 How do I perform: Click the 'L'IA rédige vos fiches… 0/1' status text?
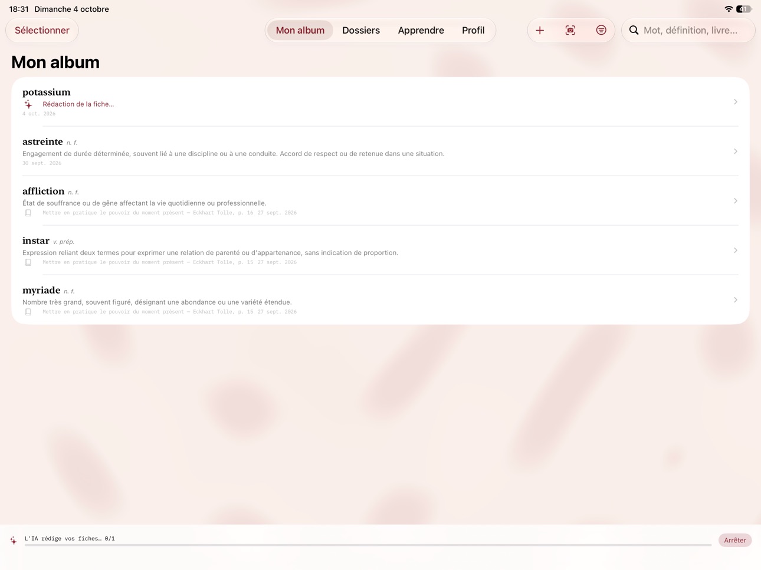pyautogui.click(x=70, y=538)
